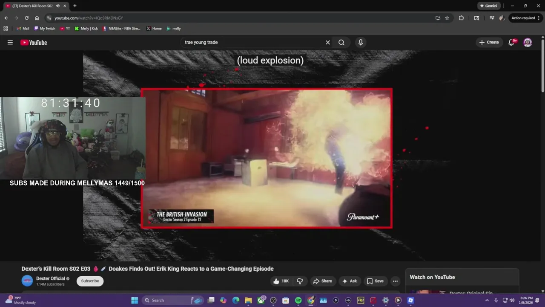545x307 pixels.
Task: Open Microsoft Edge from taskbar
Action: (x=236, y=300)
